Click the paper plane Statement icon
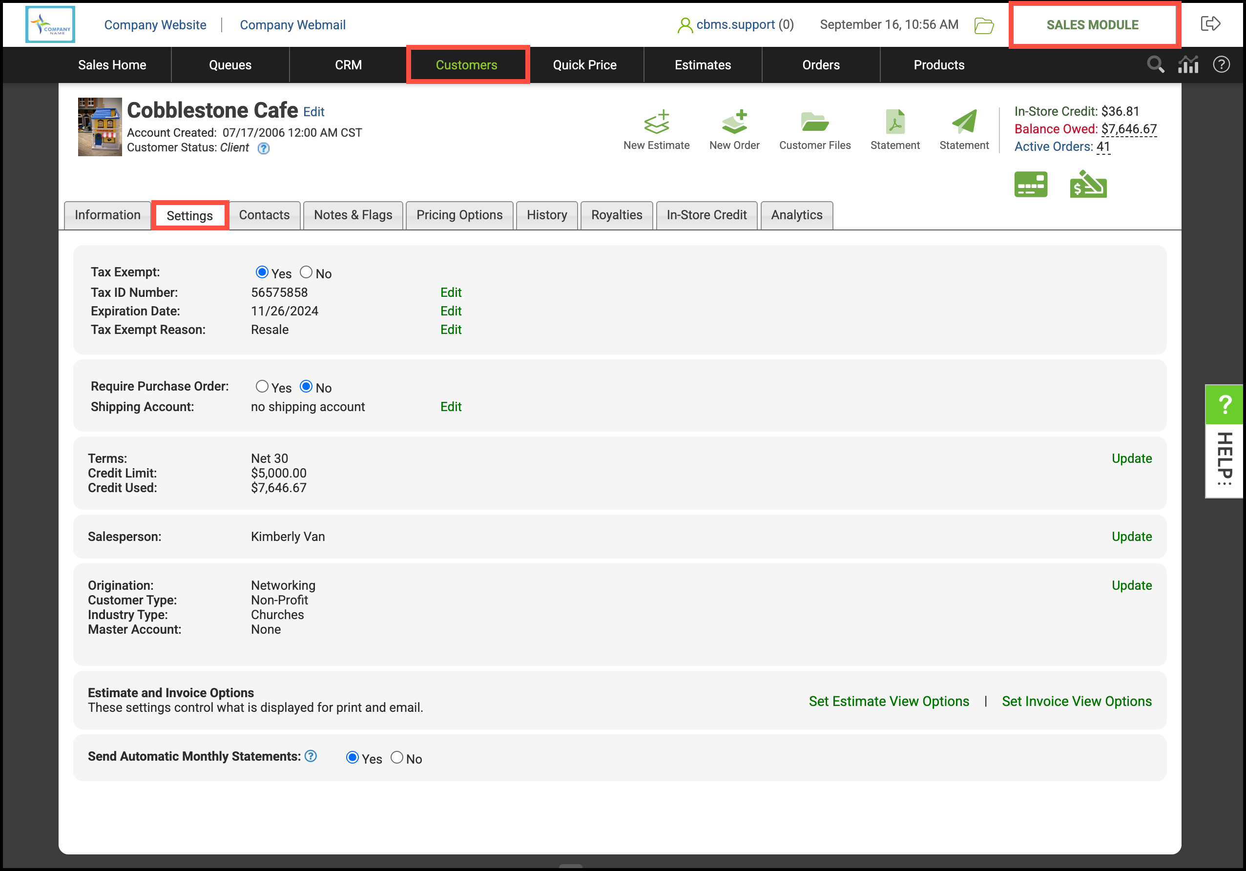The image size is (1246, 871). coord(964,123)
